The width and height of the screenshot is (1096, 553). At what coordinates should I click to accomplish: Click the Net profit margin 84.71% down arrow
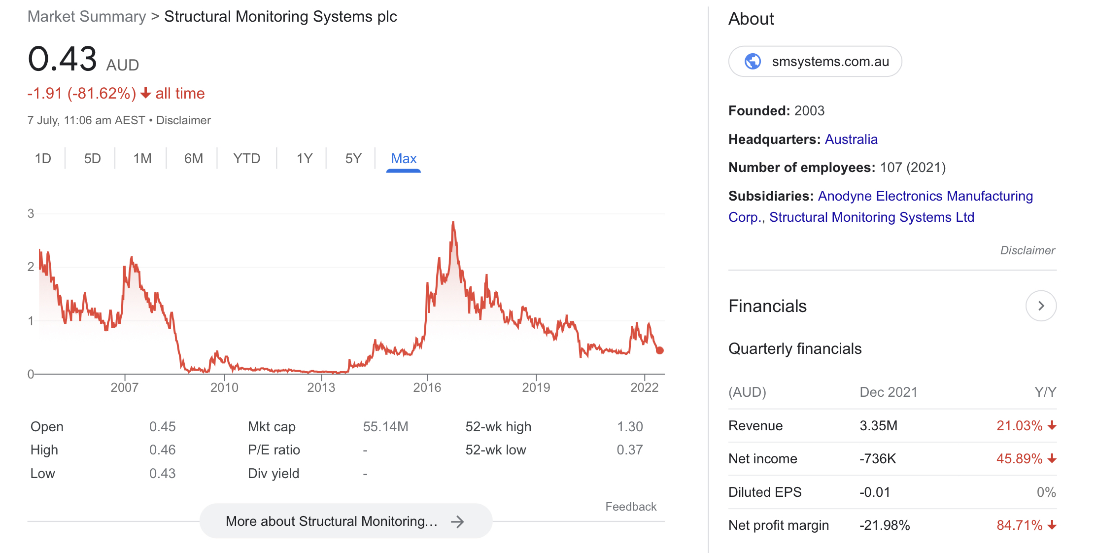point(1052,525)
